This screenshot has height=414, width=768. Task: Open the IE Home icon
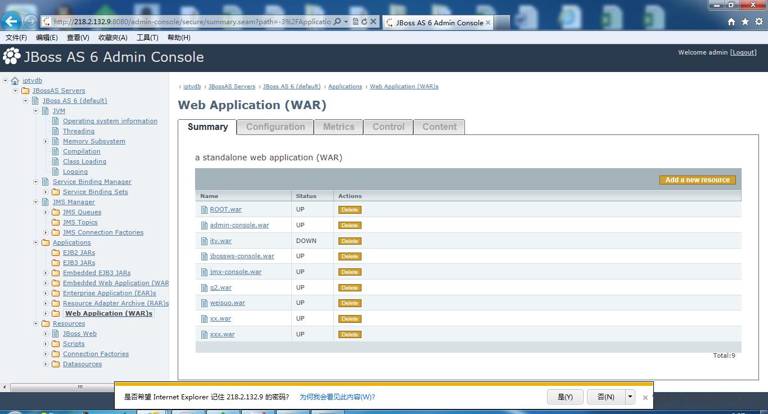[731, 22]
